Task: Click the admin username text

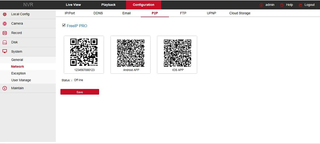Action: click(x=270, y=5)
